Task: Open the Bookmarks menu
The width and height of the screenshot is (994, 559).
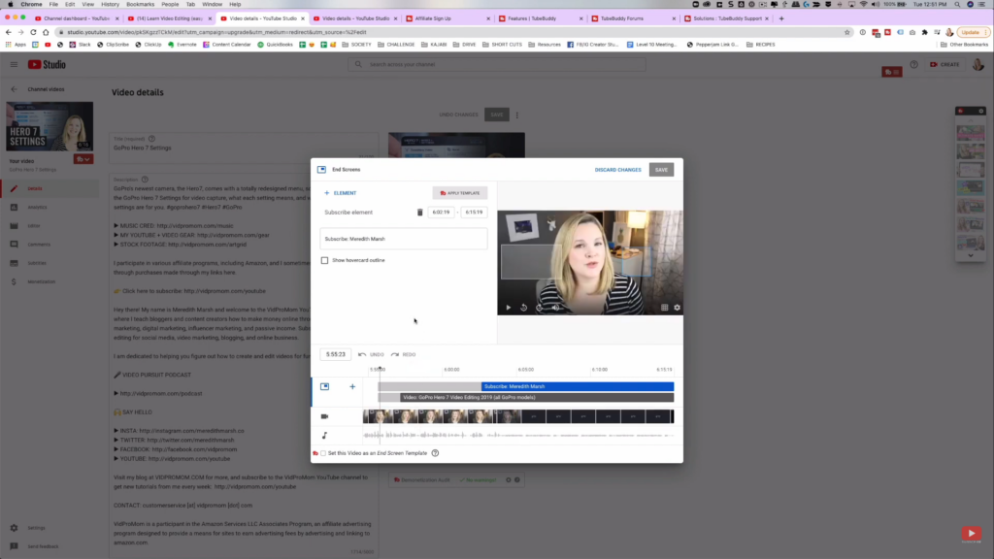Action: tap(140, 5)
